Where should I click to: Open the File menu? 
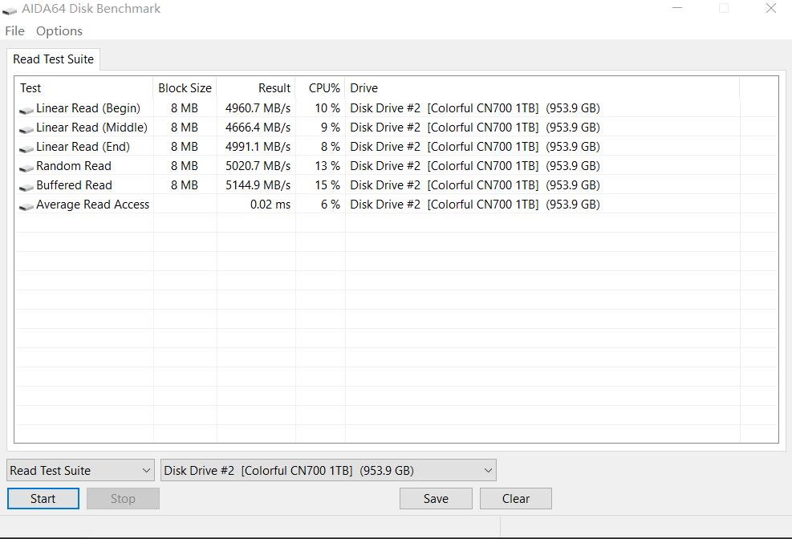[14, 30]
